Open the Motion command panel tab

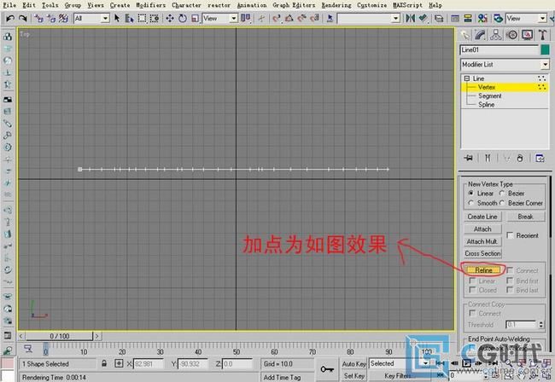coord(511,35)
